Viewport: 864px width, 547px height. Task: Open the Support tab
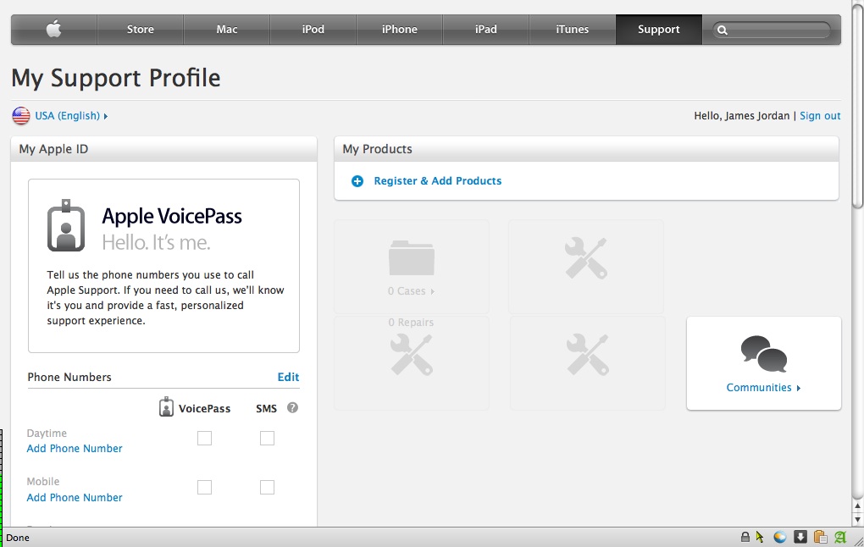[x=659, y=29]
